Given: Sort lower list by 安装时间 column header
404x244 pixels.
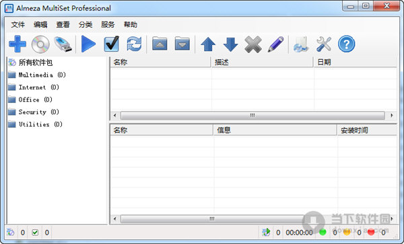Looking at the screenshot, I should click(367, 130).
